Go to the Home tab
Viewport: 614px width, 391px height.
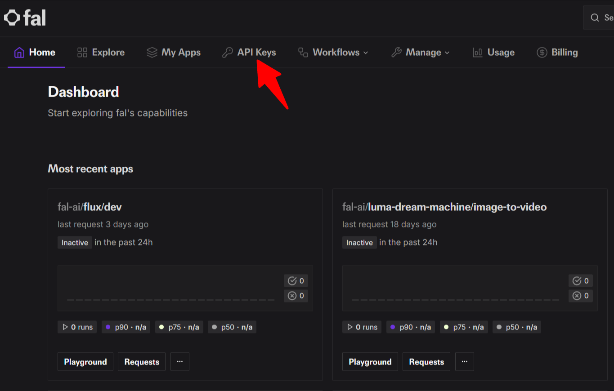tap(36, 53)
